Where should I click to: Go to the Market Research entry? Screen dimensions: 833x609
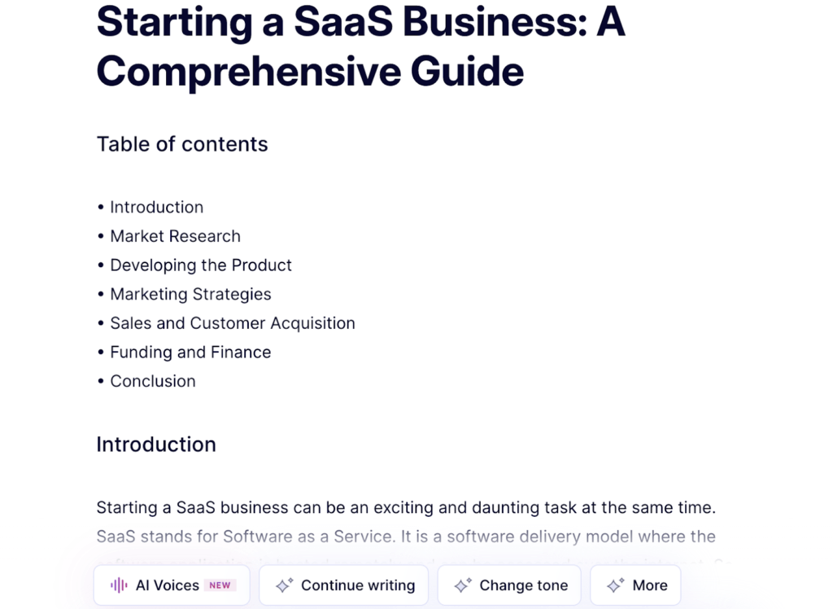pos(175,236)
